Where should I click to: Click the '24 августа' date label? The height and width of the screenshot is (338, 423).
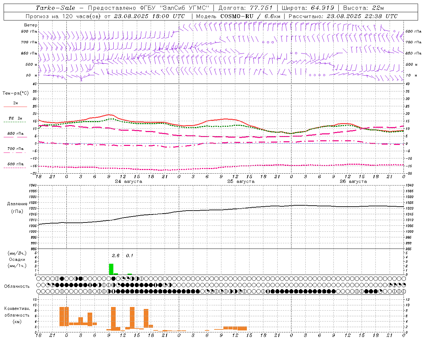pos(129,182)
